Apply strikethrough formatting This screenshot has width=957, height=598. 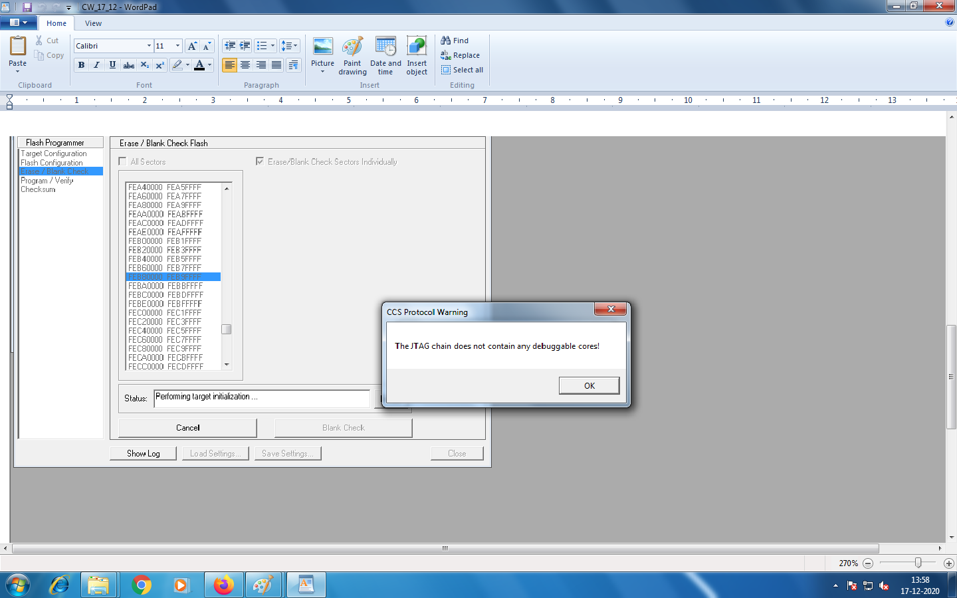pyautogui.click(x=128, y=65)
